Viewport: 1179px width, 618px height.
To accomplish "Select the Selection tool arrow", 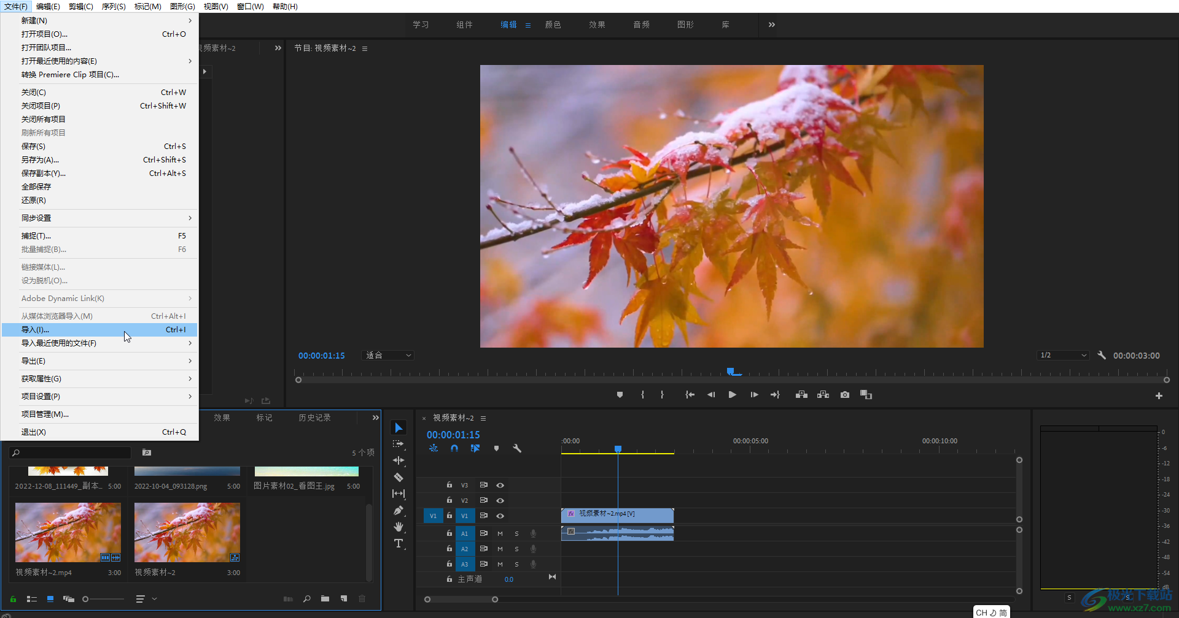I will coord(399,427).
